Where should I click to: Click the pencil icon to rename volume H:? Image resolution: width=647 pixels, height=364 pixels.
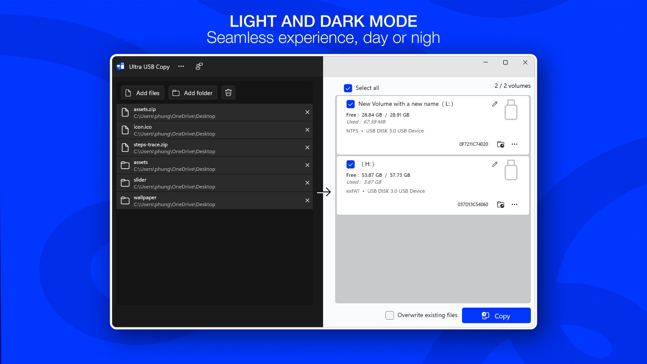(x=495, y=164)
